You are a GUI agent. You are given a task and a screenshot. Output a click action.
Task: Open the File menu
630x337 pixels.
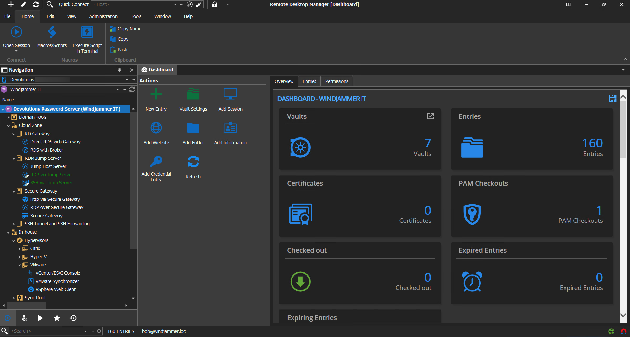coord(7,16)
